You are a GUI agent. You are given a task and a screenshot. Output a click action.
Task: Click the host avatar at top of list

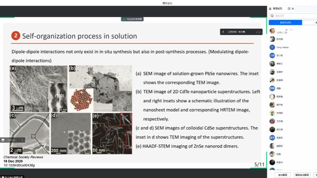[272, 31]
